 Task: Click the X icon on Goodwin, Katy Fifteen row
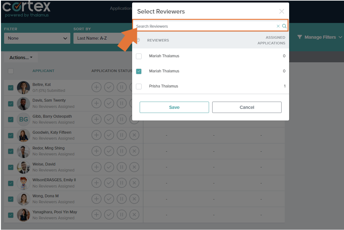pos(134,135)
